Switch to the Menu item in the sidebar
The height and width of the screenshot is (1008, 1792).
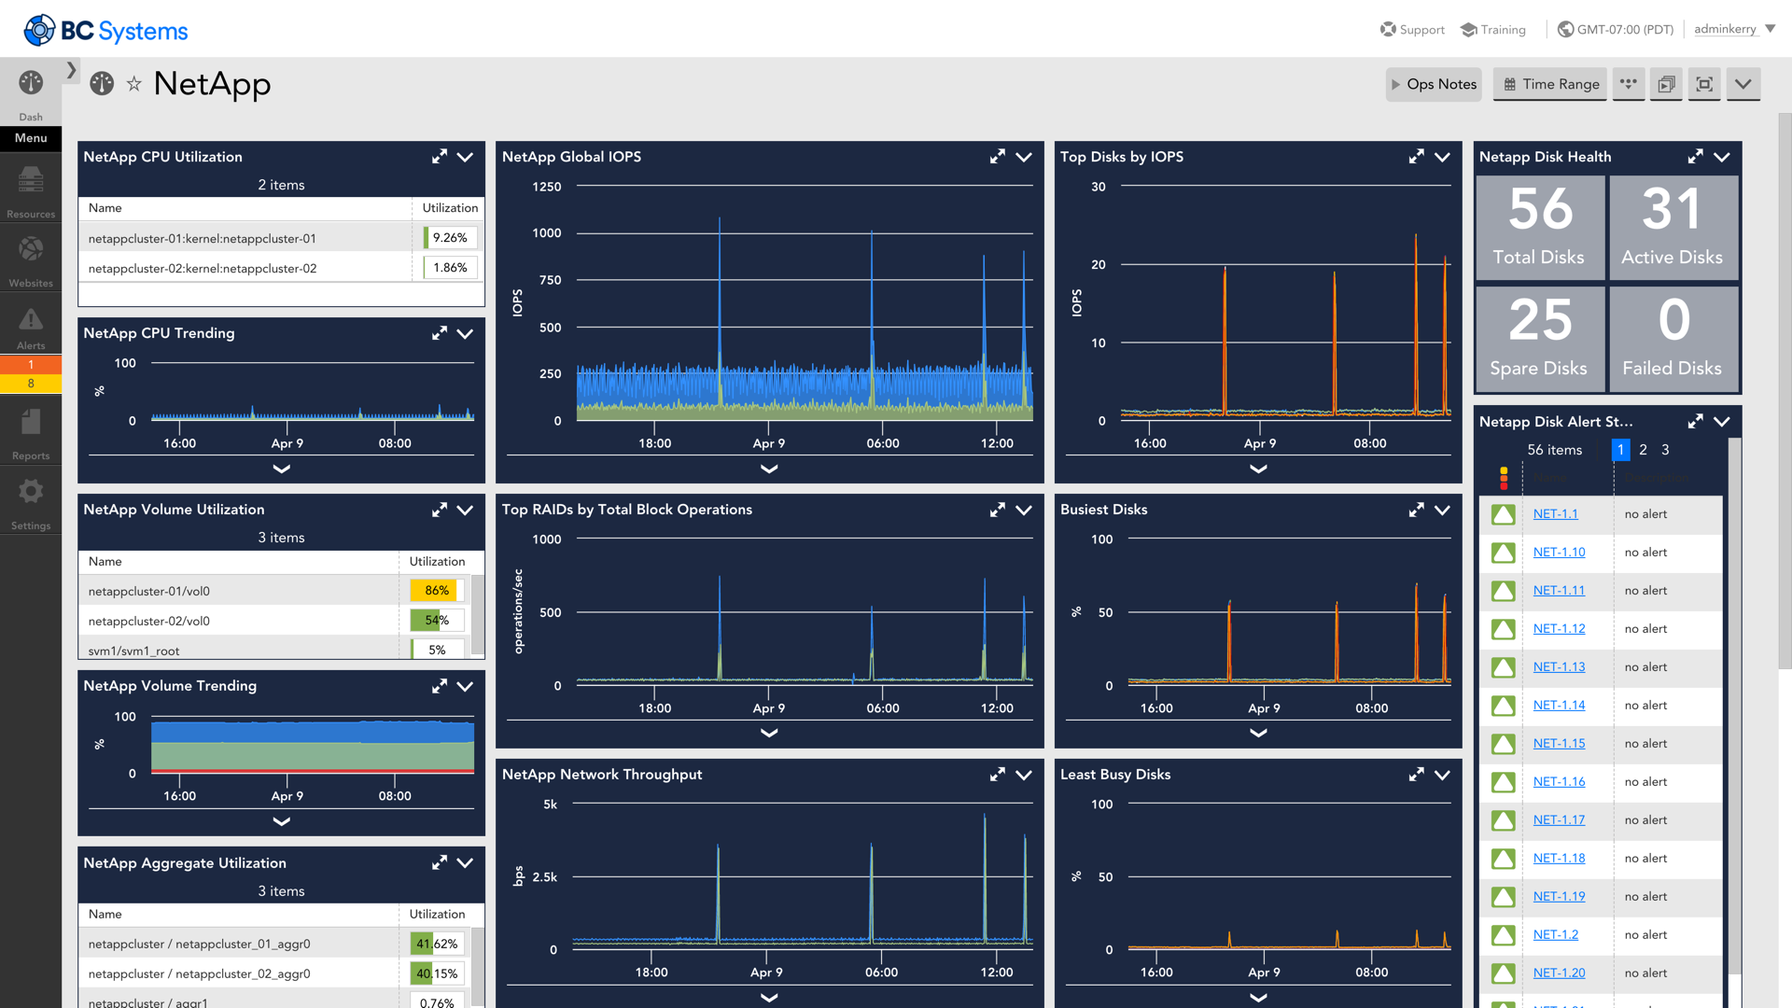click(x=31, y=138)
